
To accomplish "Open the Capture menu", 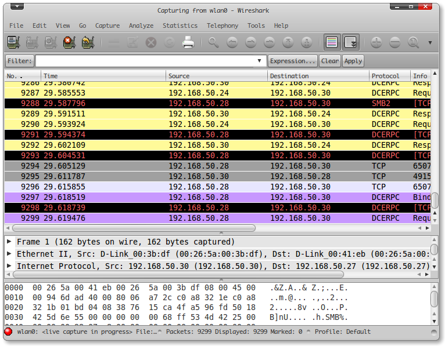I will 107,26.
